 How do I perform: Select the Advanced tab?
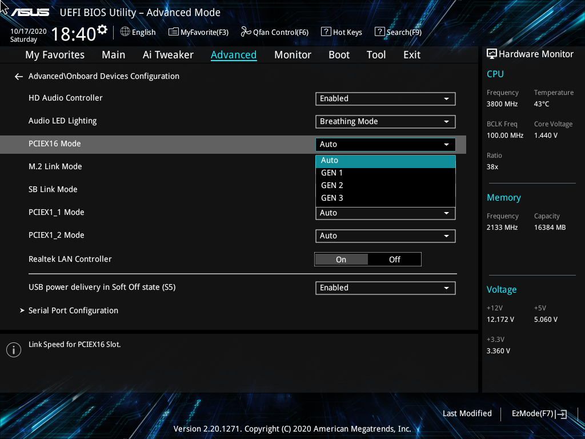[234, 55]
